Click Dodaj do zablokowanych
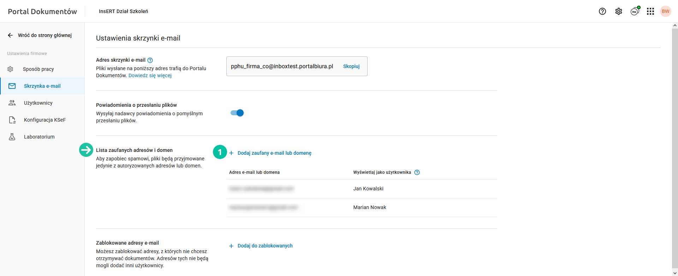 click(x=265, y=246)
